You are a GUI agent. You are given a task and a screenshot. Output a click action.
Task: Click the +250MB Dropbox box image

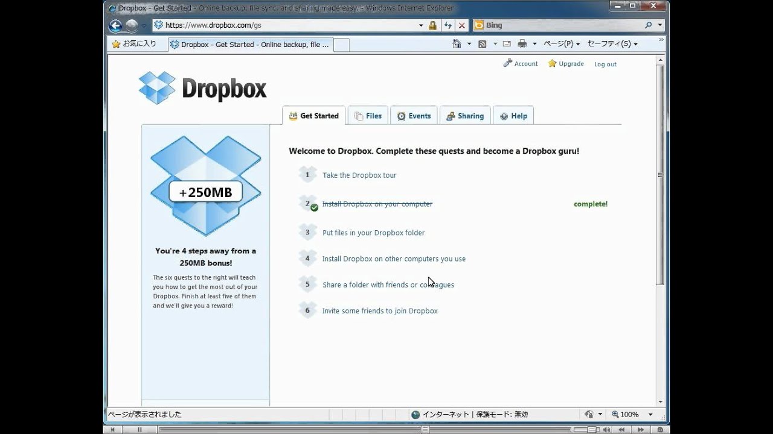coord(206,186)
